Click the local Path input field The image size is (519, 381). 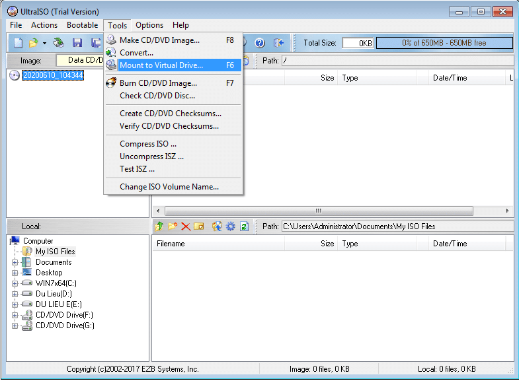click(397, 226)
